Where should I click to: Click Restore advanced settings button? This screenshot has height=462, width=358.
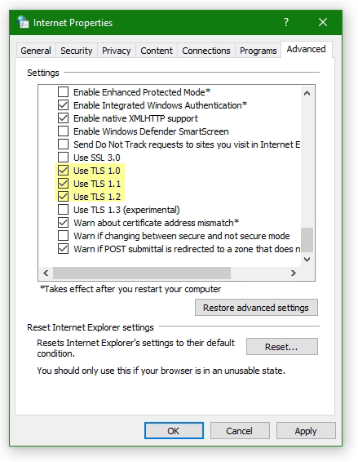tap(256, 308)
